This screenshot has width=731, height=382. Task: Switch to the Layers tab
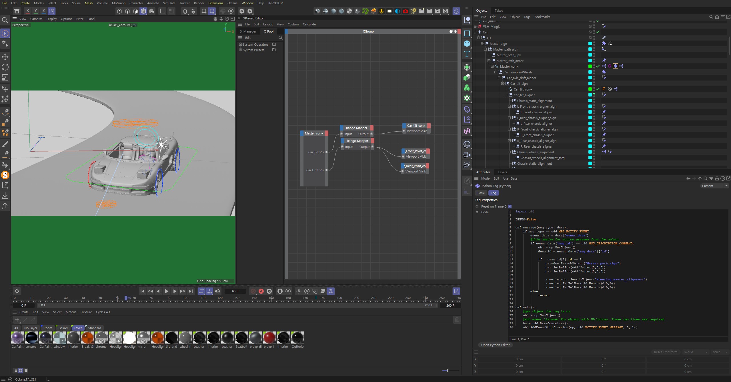click(502, 172)
